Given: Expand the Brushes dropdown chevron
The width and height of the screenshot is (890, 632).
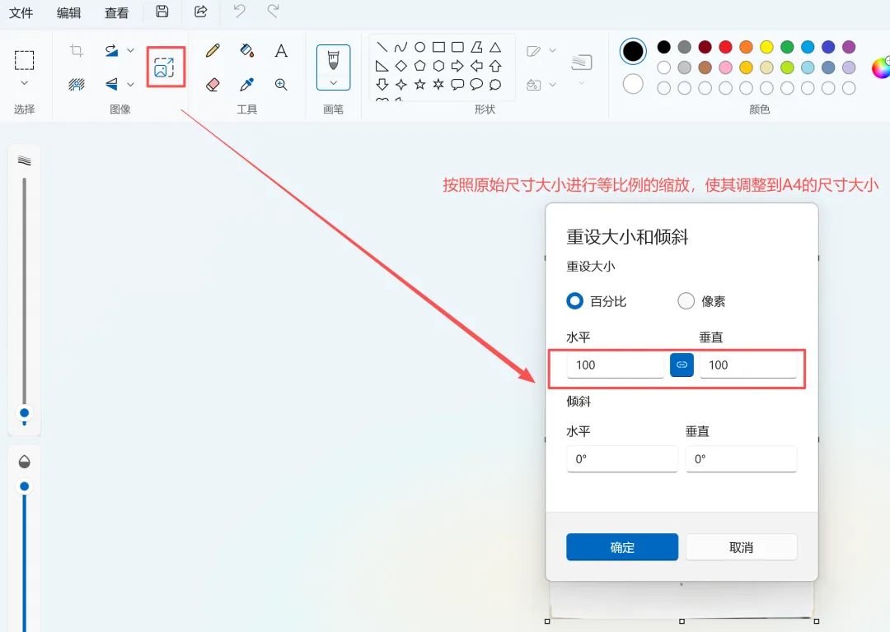Looking at the screenshot, I should click(333, 83).
